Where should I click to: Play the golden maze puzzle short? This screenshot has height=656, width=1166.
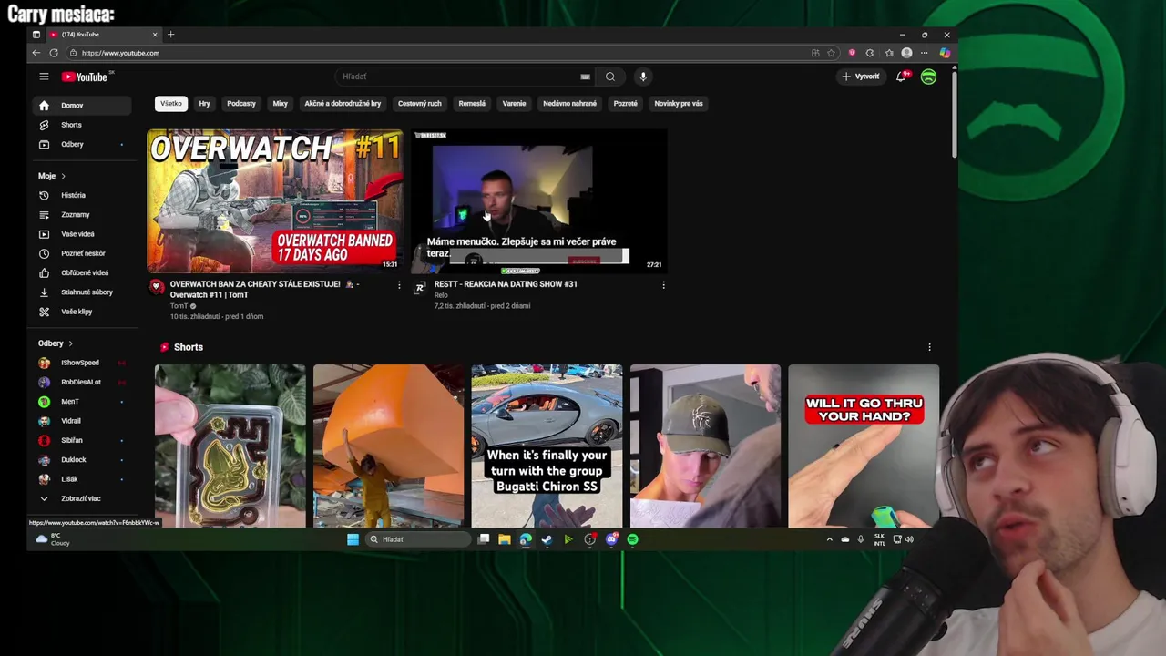tap(230, 446)
